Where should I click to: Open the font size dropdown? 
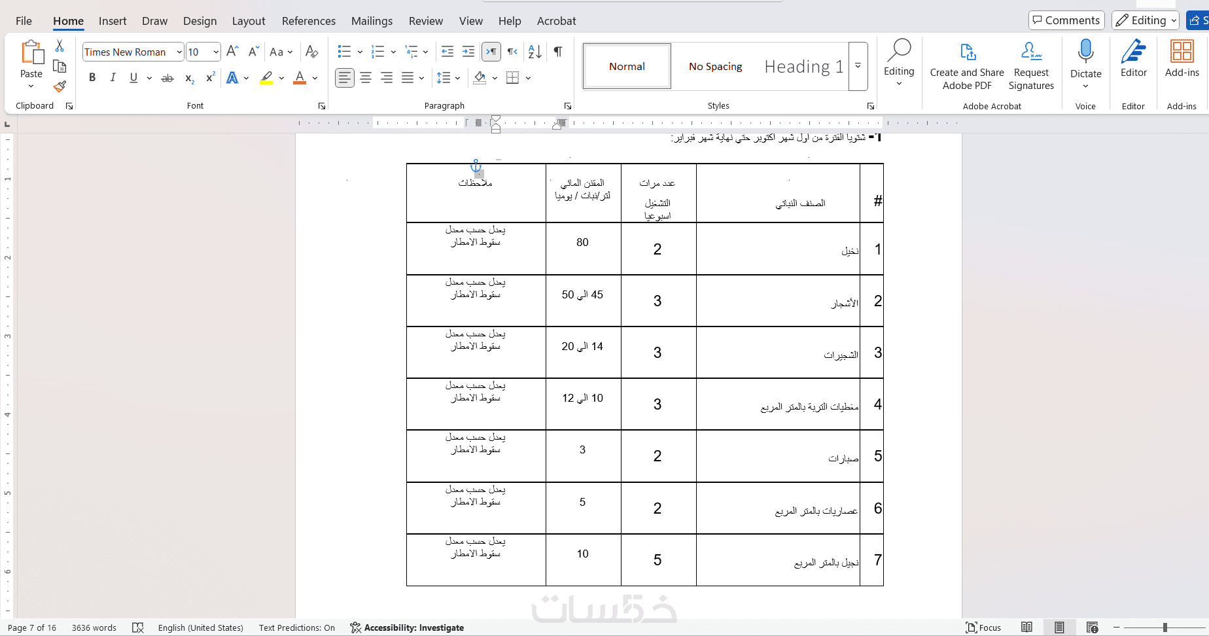point(216,52)
